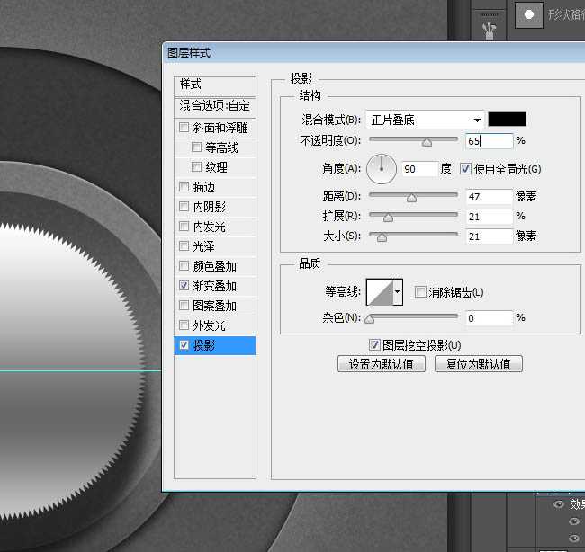Select 混合选项:自定 entry
This screenshot has width=585, height=552.
tap(215, 106)
